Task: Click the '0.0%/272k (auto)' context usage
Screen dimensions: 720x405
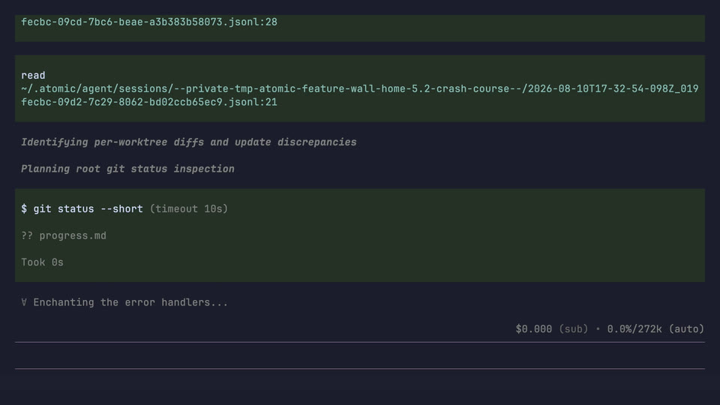Action: pos(655,328)
